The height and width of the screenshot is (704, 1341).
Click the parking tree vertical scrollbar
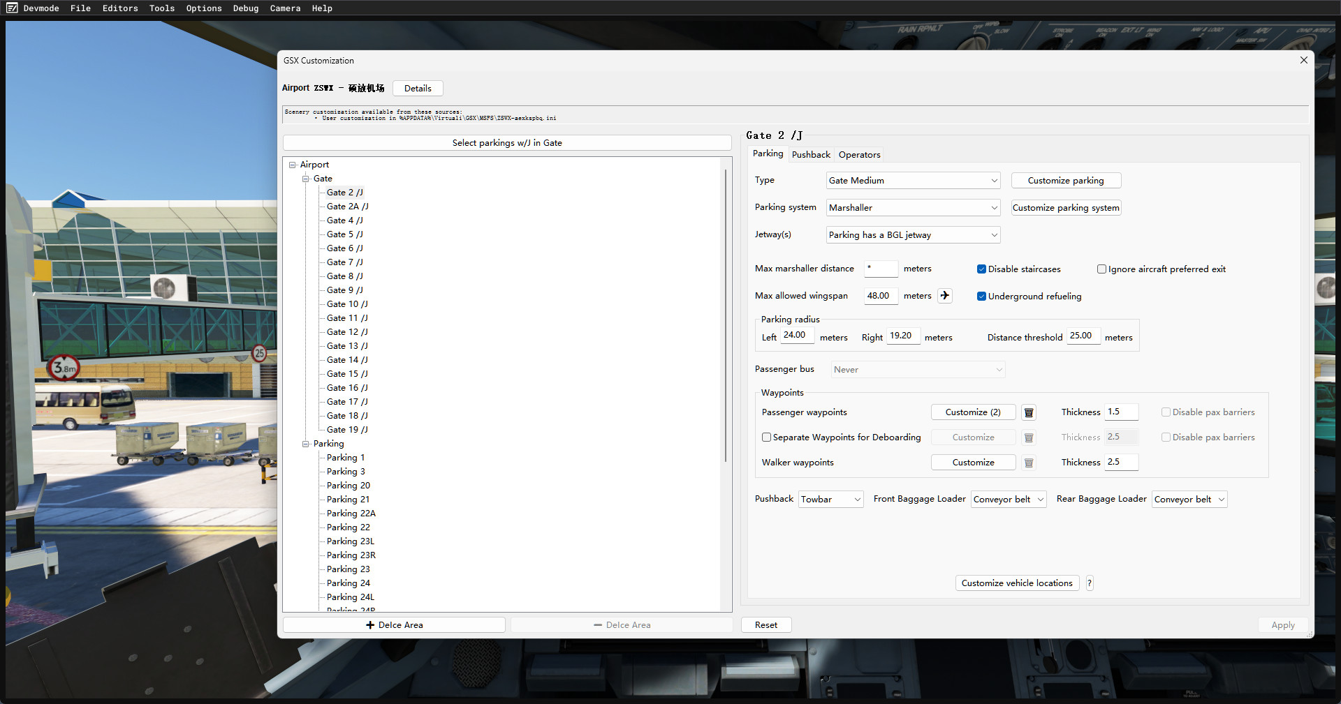tap(726, 314)
